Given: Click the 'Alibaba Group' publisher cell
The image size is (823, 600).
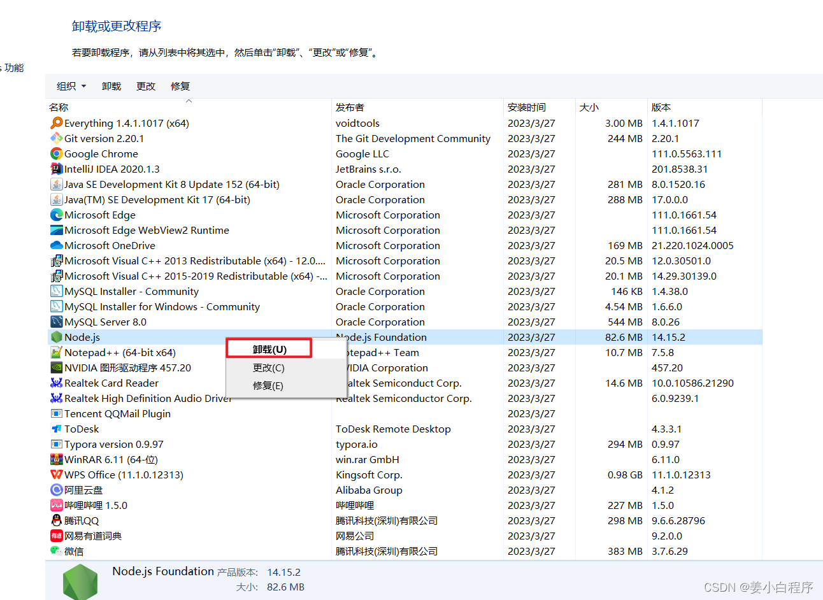Looking at the screenshot, I should pos(369,490).
